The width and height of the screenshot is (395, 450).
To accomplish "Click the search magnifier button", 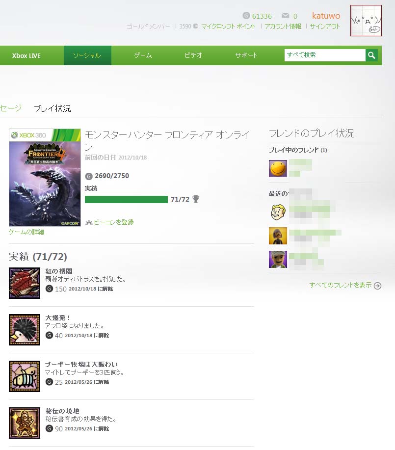I will point(371,55).
